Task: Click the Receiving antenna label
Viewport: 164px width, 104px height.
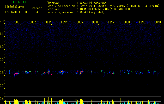Action: pyautogui.click(x=60, y=12)
